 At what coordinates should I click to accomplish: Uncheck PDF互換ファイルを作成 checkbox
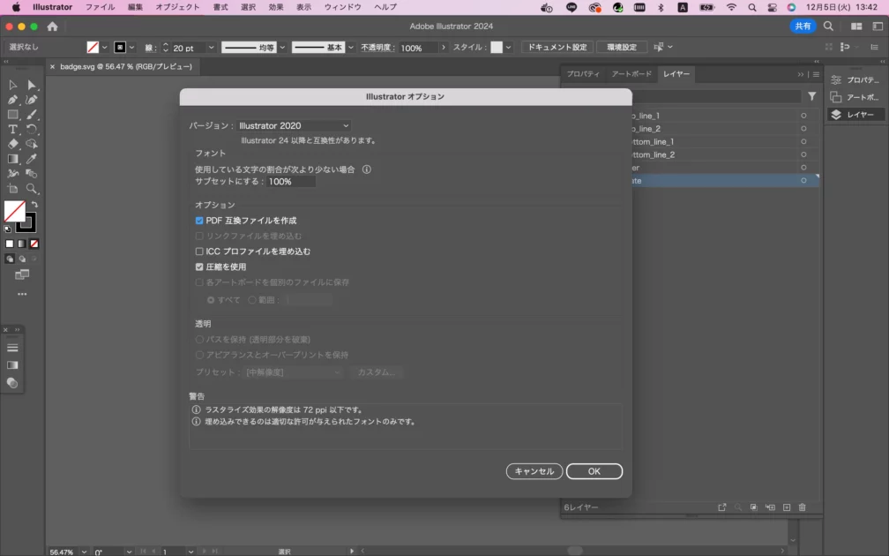pos(199,221)
